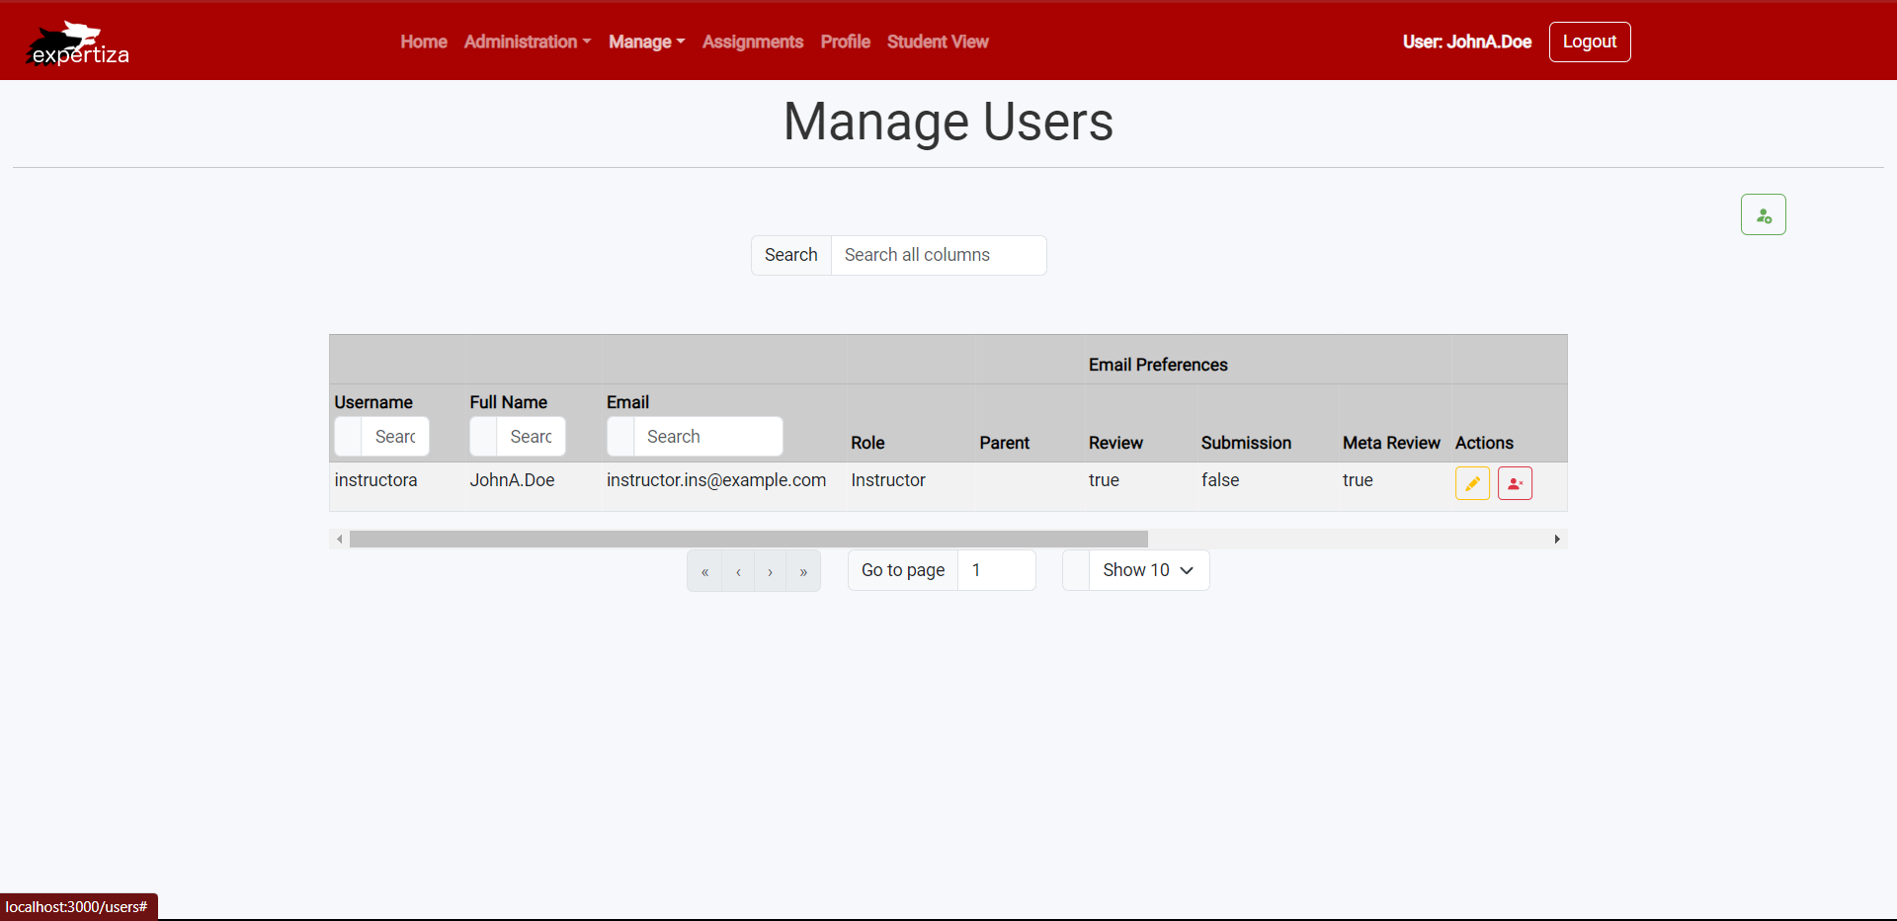The height and width of the screenshot is (921, 1897).
Task: Click the table horizontal scrollbar thumb
Action: tap(749, 539)
